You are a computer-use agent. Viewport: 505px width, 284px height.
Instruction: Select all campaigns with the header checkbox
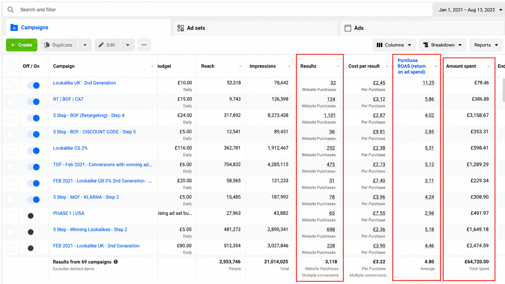11,66
